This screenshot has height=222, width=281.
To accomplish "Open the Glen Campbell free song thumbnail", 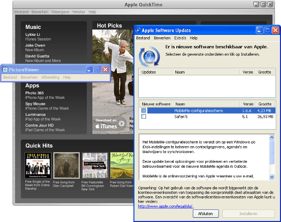I will pyautogui.click(x=66, y=165).
